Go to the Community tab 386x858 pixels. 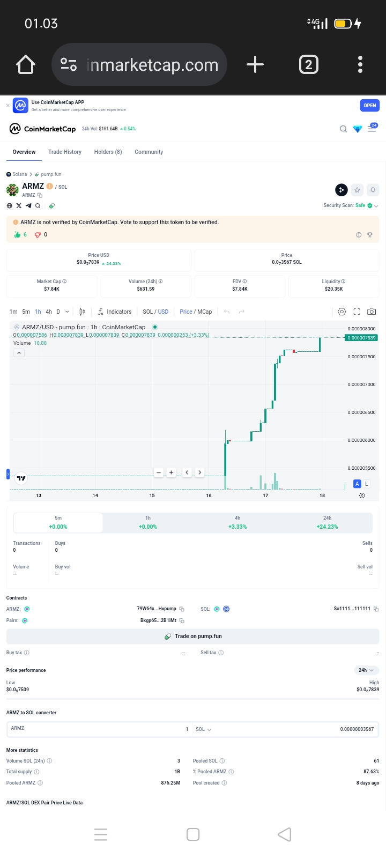[149, 152]
